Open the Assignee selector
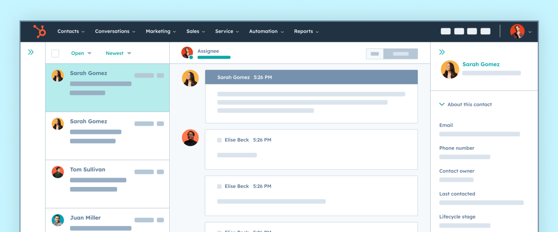 pos(214,54)
